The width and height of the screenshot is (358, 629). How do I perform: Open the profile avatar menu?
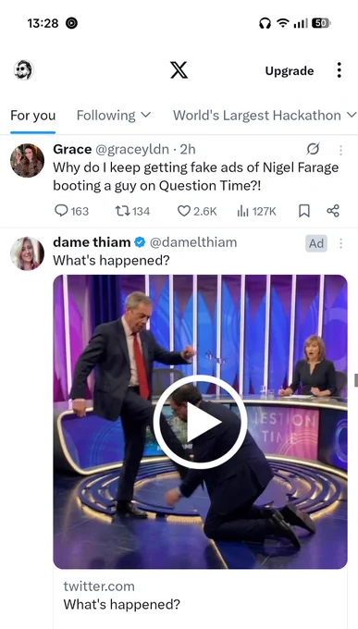[24, 70]
